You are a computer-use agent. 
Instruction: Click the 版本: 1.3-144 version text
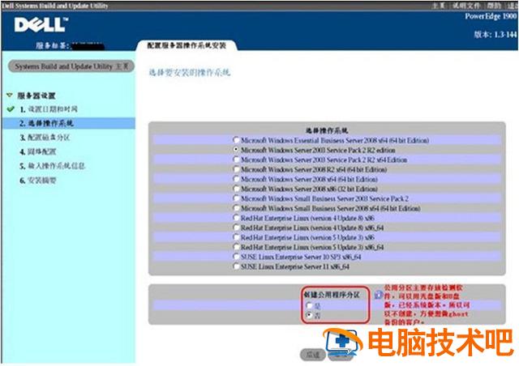(x=495, y=34)
